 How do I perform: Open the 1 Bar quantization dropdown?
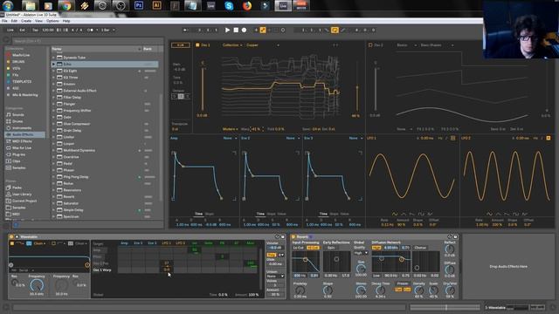tap(108, 31)
